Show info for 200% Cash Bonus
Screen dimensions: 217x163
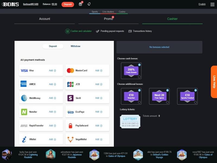[x=139, y=65]
